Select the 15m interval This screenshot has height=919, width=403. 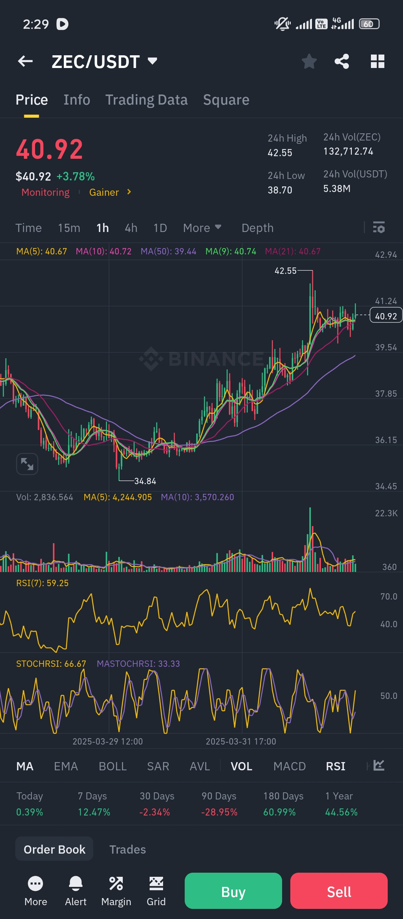(69, 228)
